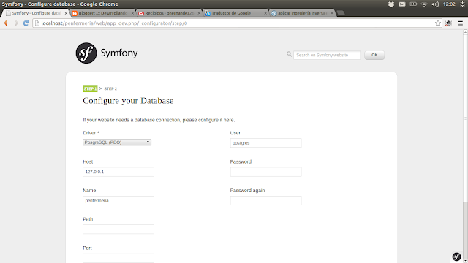The width and height of the screenshot is (468, 263).
Task: Click the Configure your Database heading
Action: tap(128, 101)
